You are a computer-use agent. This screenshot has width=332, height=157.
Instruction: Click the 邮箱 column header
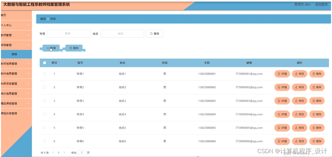249,63
